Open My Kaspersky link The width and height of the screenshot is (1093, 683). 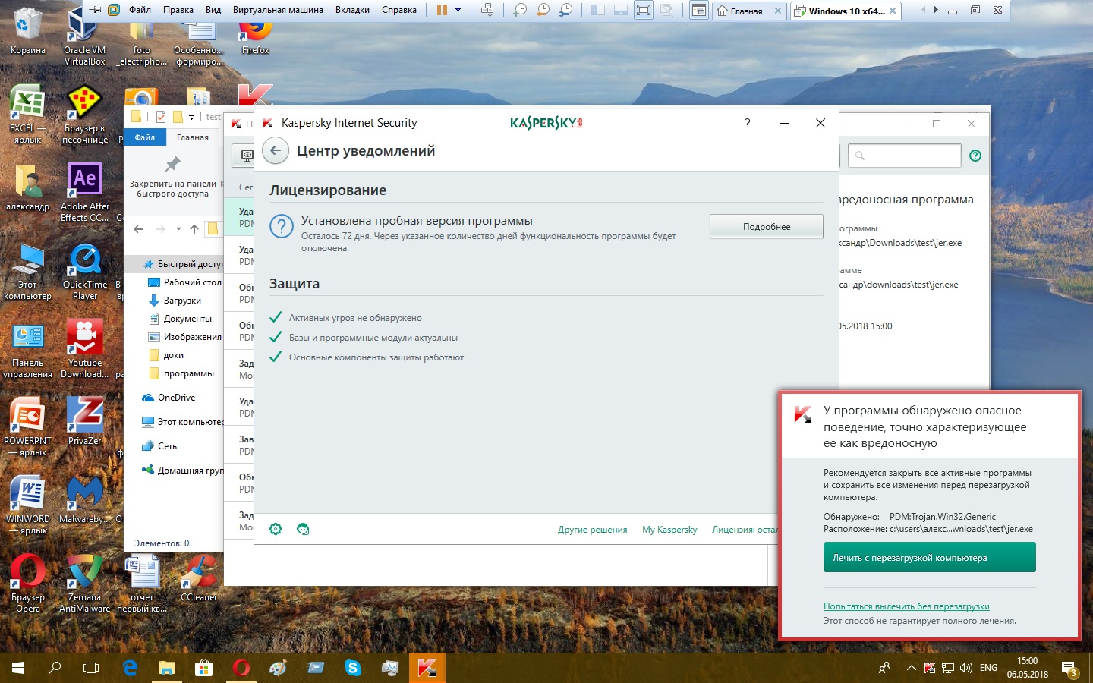669,530
